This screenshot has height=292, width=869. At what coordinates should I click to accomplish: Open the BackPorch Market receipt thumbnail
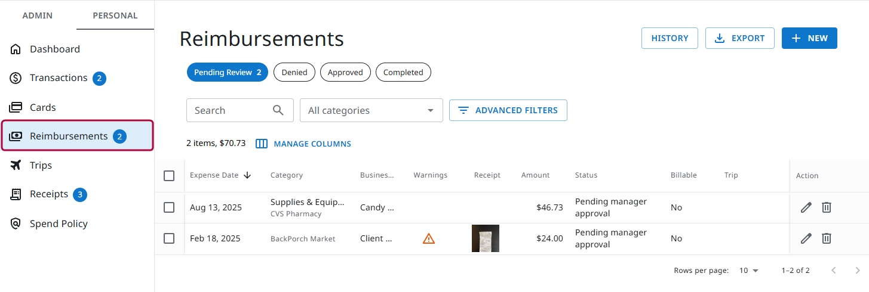pos(485,238)
